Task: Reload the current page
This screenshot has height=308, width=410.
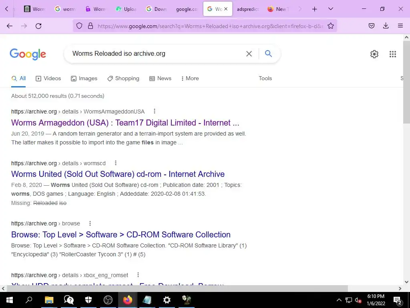Action: (x=38, y=26)
